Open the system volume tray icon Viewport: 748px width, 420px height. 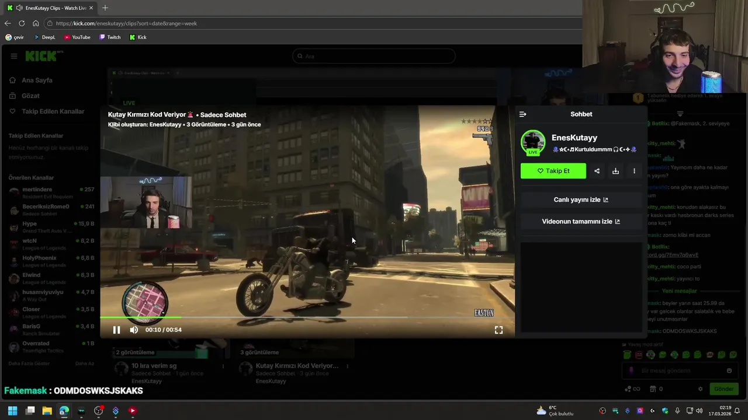coord(699,411)
